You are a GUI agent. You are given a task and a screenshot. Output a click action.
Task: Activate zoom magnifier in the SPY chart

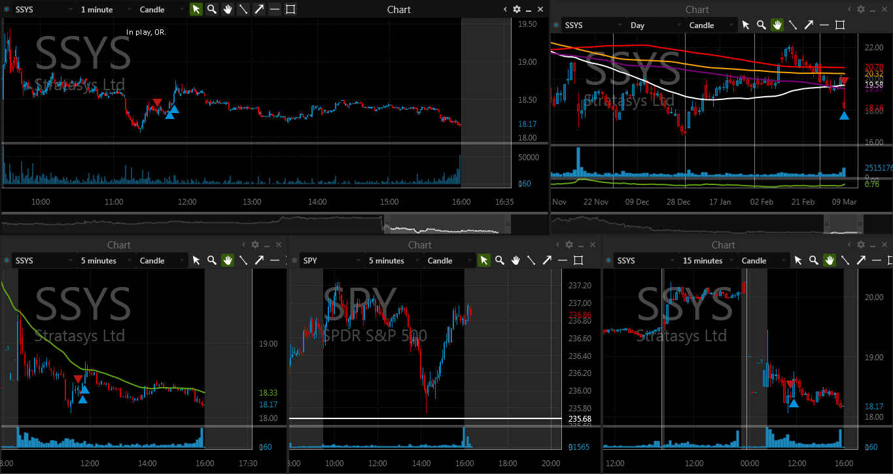pyautogui.click(x=500, y=260)
